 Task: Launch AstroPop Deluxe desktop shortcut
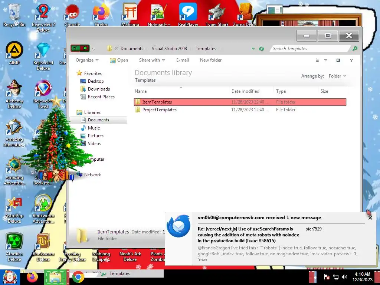tap(14, 209)
